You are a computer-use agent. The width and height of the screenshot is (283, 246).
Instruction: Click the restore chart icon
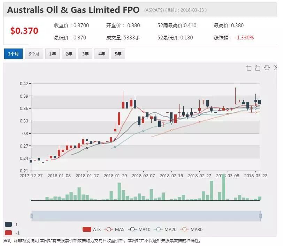click(267, 68)
